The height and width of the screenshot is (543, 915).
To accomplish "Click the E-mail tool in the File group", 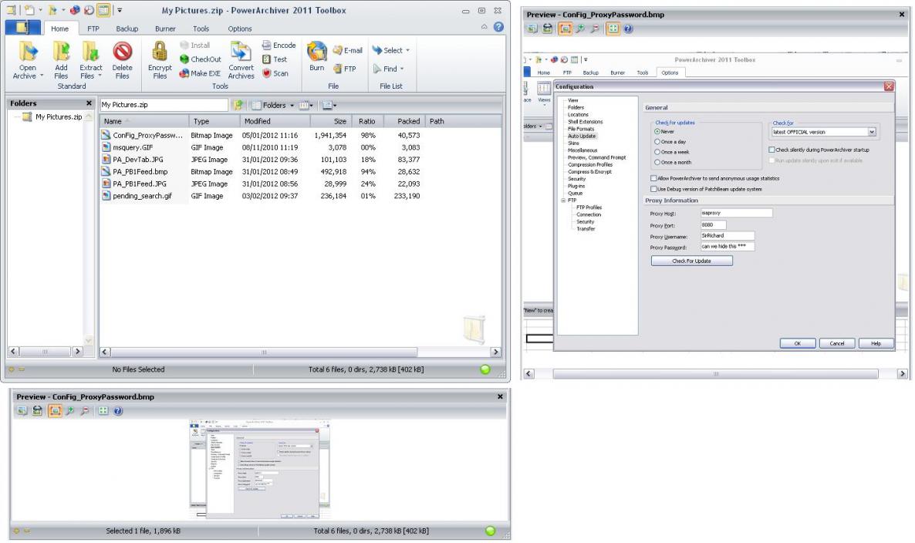I will coord(348,50).
